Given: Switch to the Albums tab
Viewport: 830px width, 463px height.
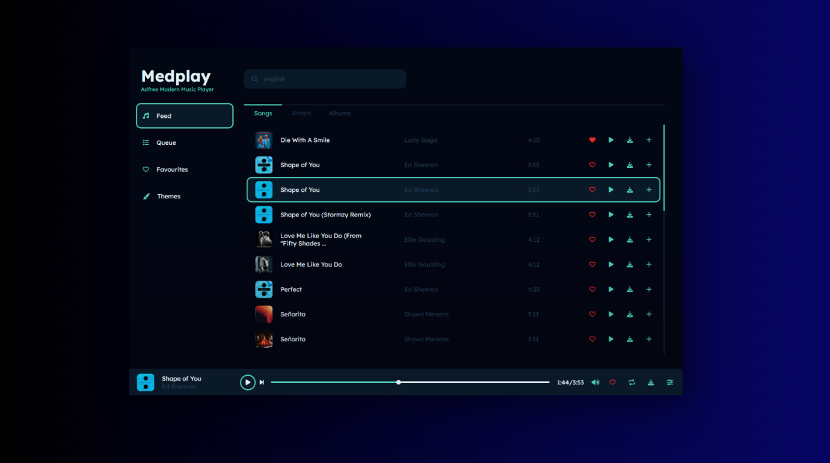Looking at the screenshot, I should [339, 113].
